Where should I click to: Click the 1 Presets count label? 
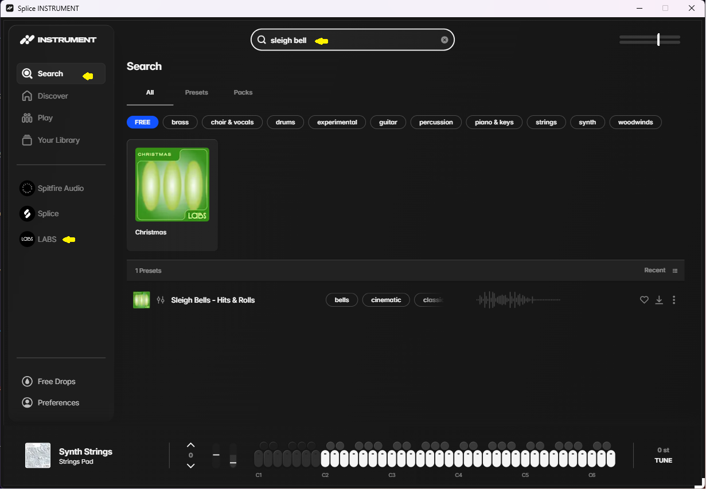(x=148, y=271)
